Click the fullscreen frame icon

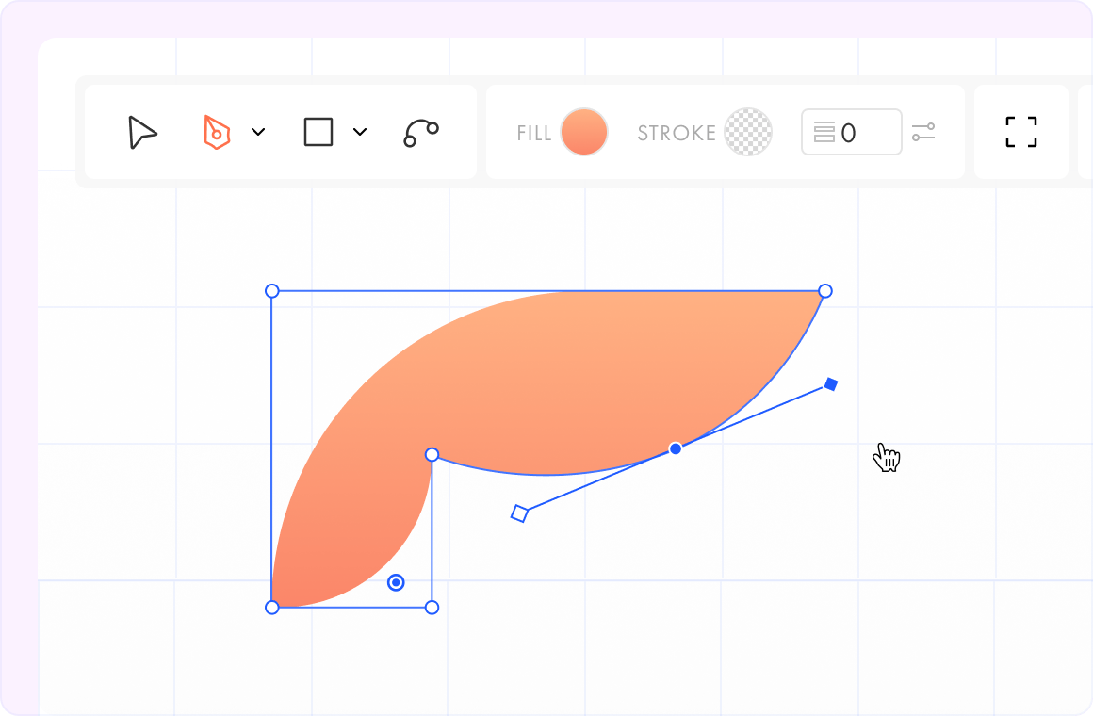point(1021,132)
